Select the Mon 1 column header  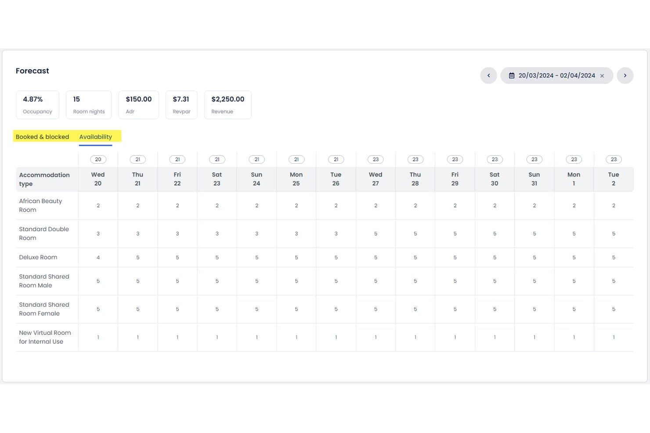point(574,179)
